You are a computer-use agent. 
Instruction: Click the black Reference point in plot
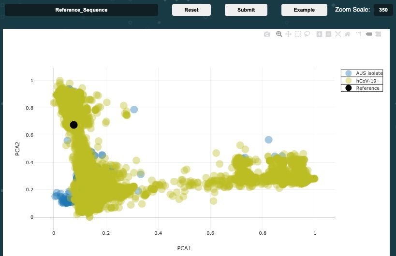pyautogui.click(x=73, y=125)
